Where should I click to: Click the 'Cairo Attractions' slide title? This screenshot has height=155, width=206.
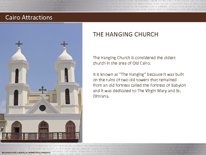[x=29, y=18]
